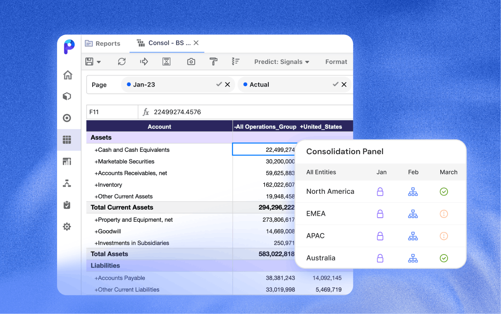Select the Cash and Cash Equivalents value cell
The image size is (501, 314).
[264, 150]
